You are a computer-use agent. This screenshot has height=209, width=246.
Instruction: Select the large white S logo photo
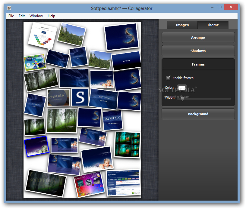pos(80,97)
